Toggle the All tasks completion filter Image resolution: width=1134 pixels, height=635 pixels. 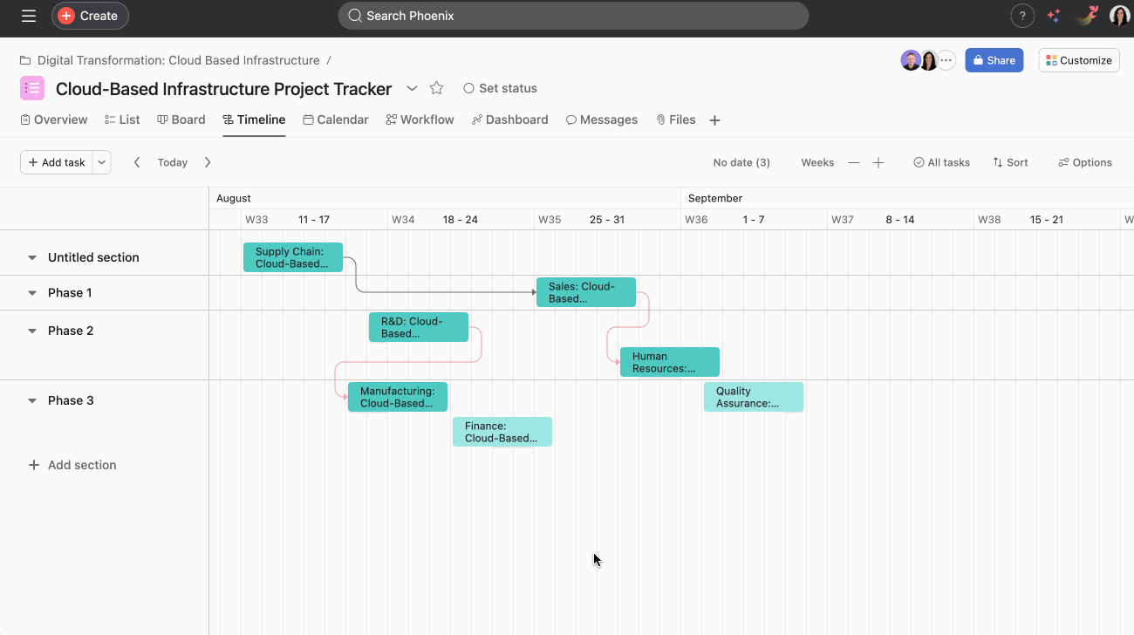[941, 162]
